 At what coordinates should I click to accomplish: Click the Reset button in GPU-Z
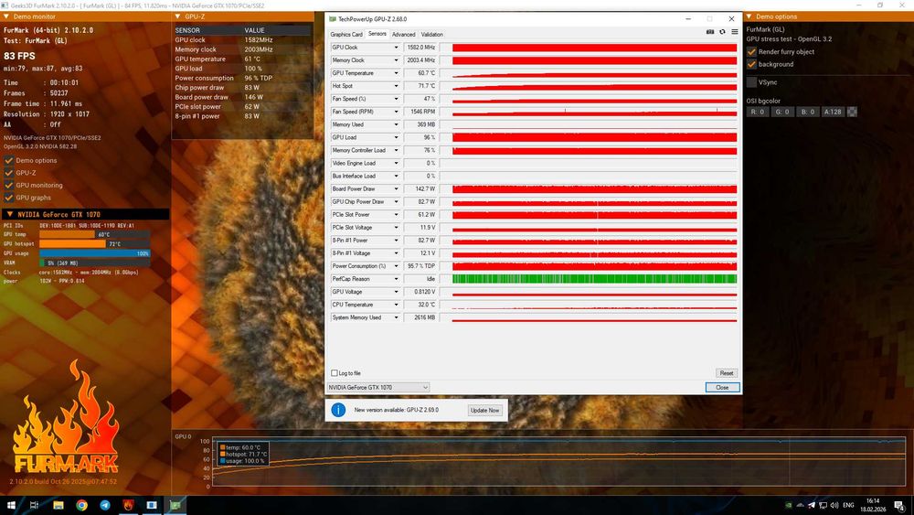tap(727, 372)
